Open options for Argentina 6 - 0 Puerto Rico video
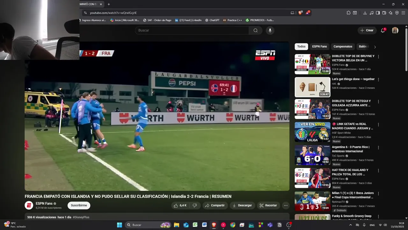Image resolution: width=408 pixels, height=230 pixels. pos(378,148)
